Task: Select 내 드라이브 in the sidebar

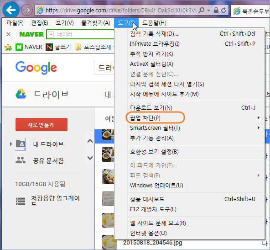Action: [48, 144]
